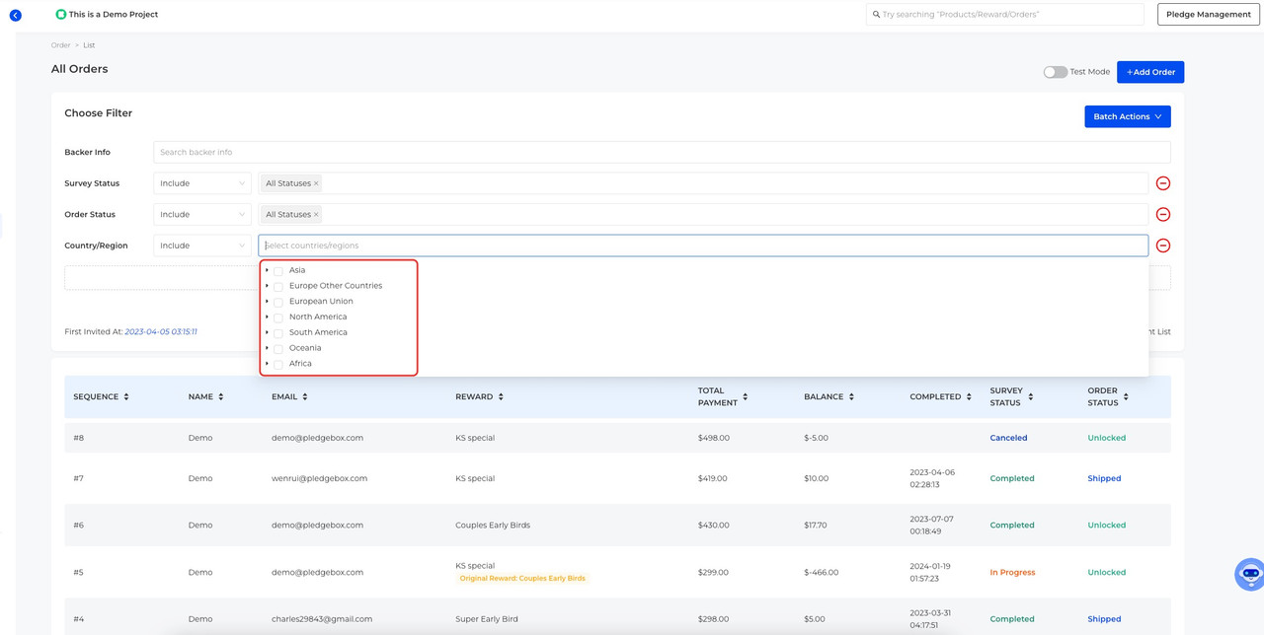Open Pledge Management button
Image resolution: width=1264 pixels, height=635 pixels.
1208,15
